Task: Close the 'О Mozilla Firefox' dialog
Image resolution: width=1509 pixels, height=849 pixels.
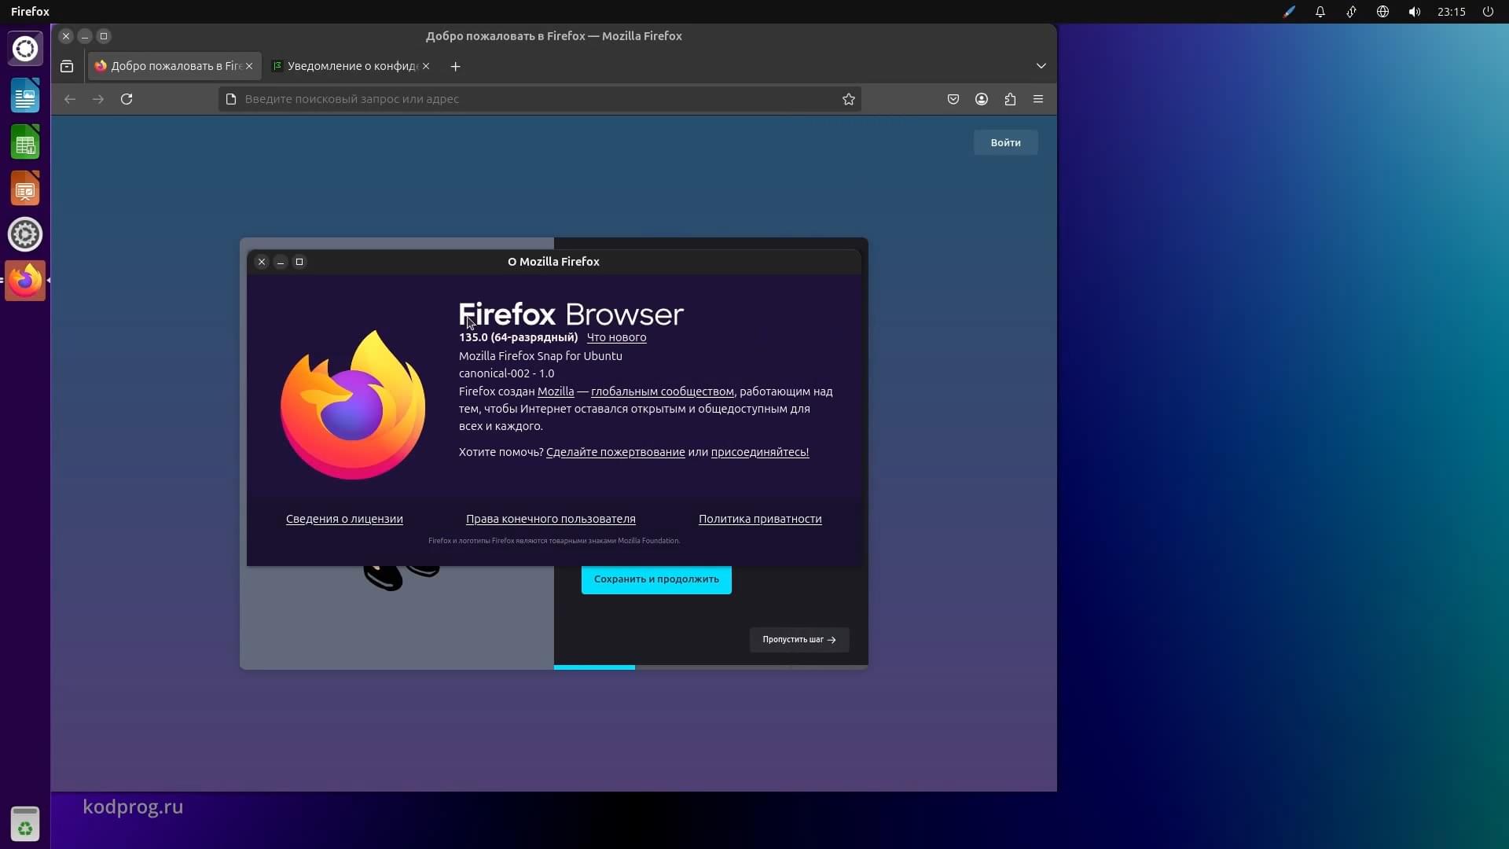Action: tap(262, 262)
